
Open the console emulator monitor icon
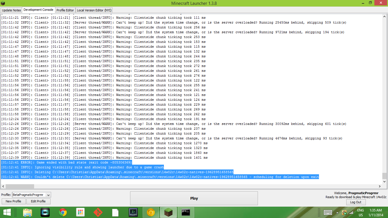pos(133,212)
